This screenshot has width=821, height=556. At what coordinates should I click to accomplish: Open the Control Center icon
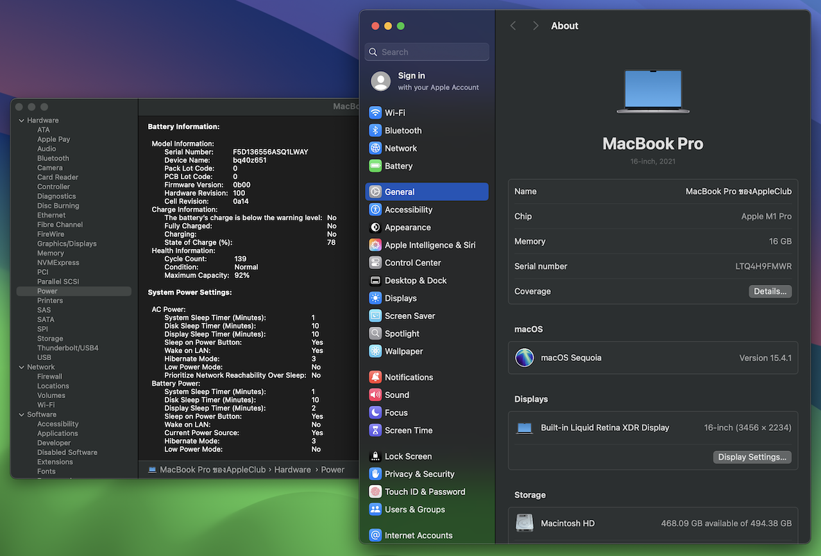[375, 263]
